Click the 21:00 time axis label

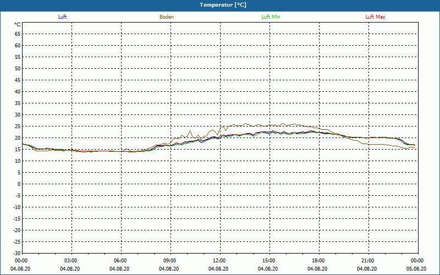coord(369,261)
